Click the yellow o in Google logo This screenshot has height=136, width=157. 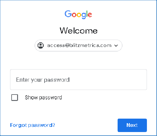tap(79, 15)
